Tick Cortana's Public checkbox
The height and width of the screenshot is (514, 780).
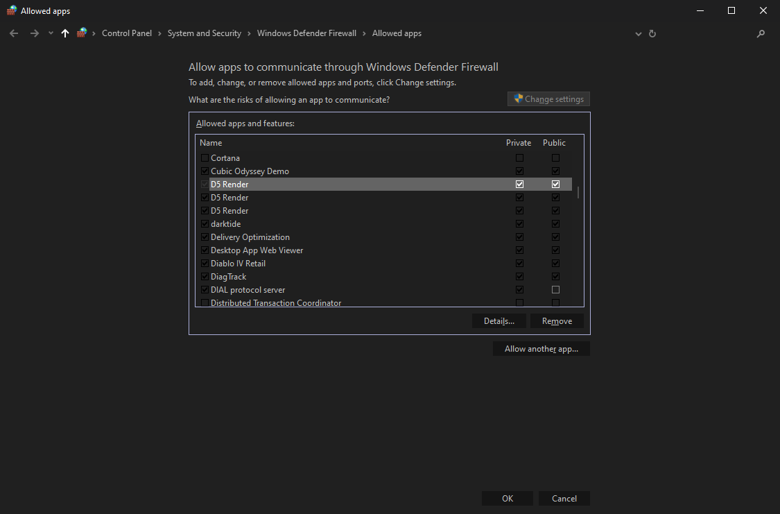pos(555,157)
